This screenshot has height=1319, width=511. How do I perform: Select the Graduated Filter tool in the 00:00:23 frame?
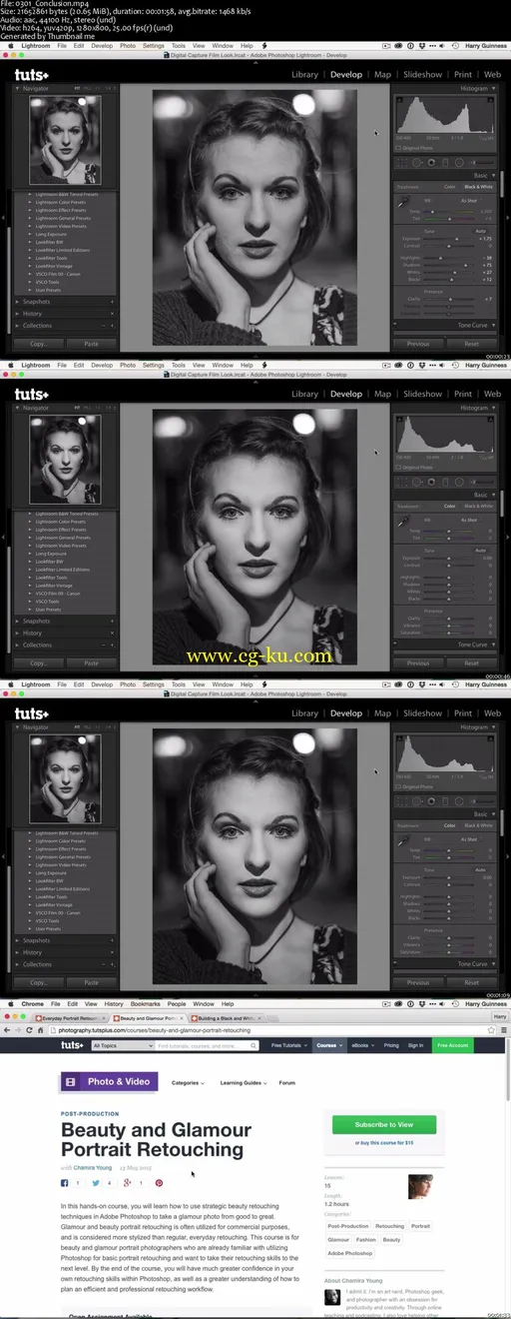point(445,162)
